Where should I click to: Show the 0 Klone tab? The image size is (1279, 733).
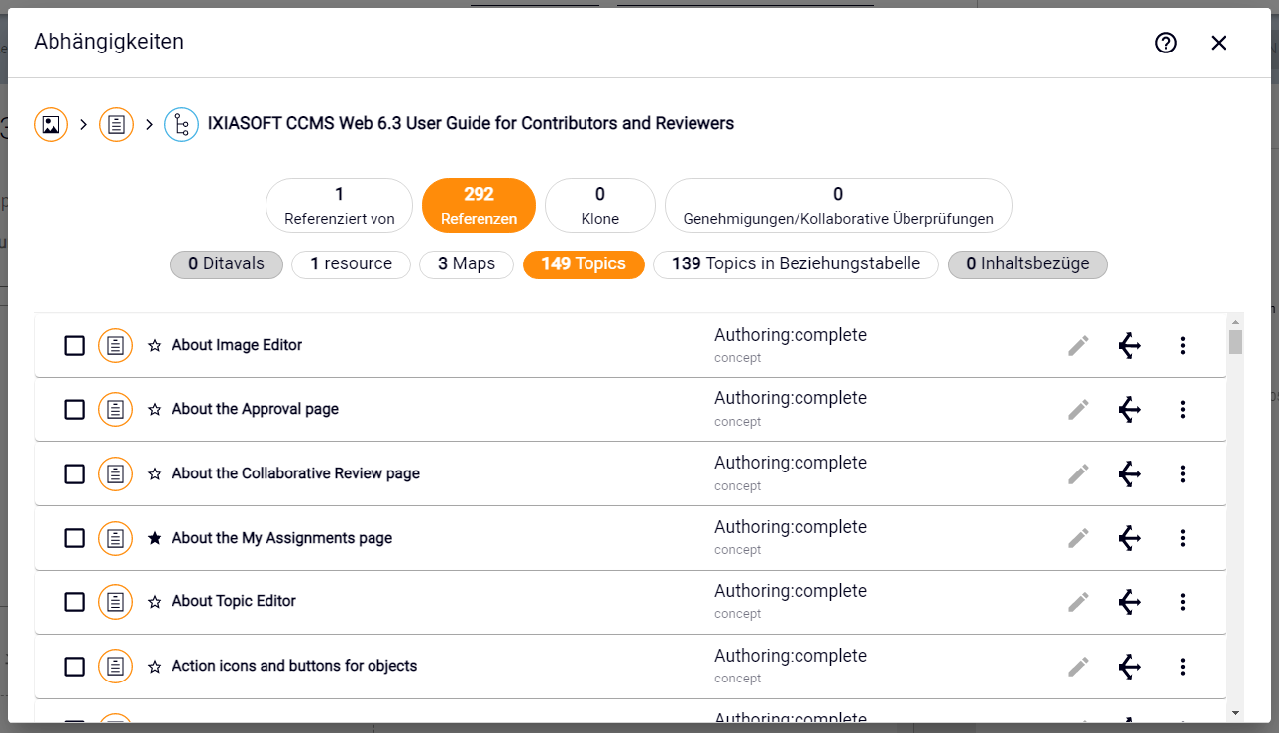[600, 205]
